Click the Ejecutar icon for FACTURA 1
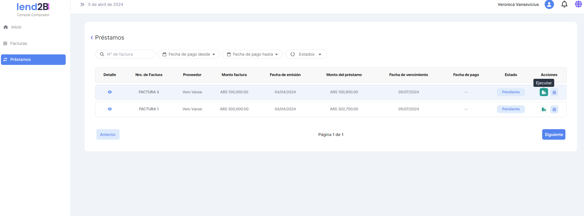Image resolution: width=584 pixels, height=216 pixels. point(544,109)
